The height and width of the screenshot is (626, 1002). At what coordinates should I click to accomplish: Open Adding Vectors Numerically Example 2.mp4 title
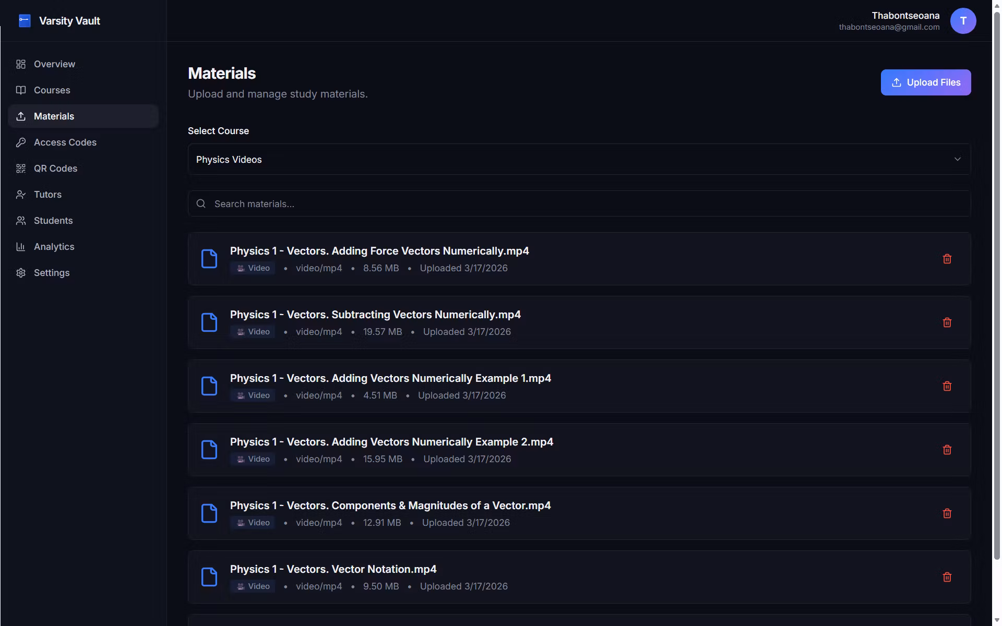coord(391,442)
